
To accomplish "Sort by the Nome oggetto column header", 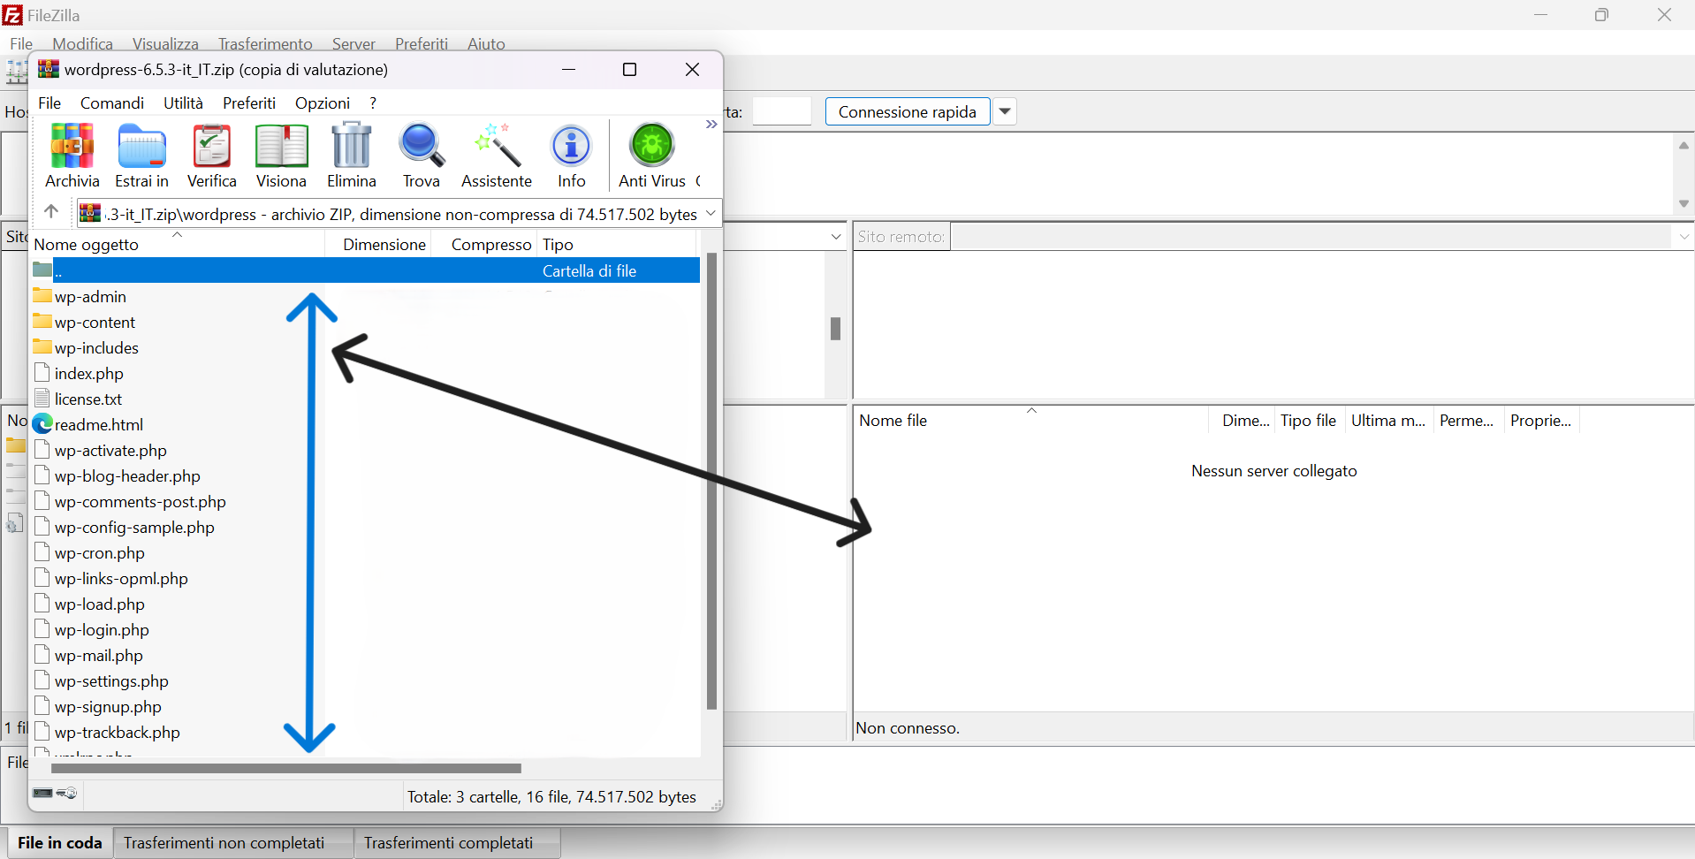I will tap(178, 244).
